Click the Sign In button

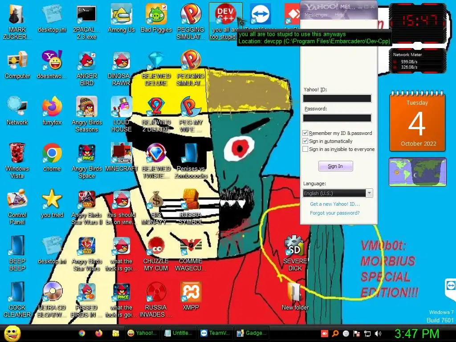click(335, 166)
